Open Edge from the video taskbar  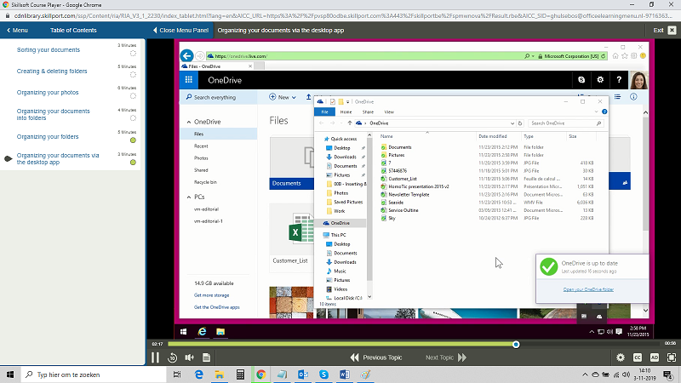pyautogui.click(x=202, y=332)
